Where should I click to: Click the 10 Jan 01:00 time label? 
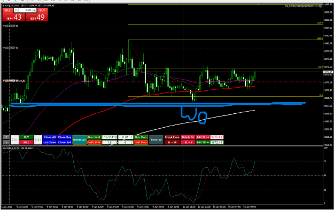point(189,207)
